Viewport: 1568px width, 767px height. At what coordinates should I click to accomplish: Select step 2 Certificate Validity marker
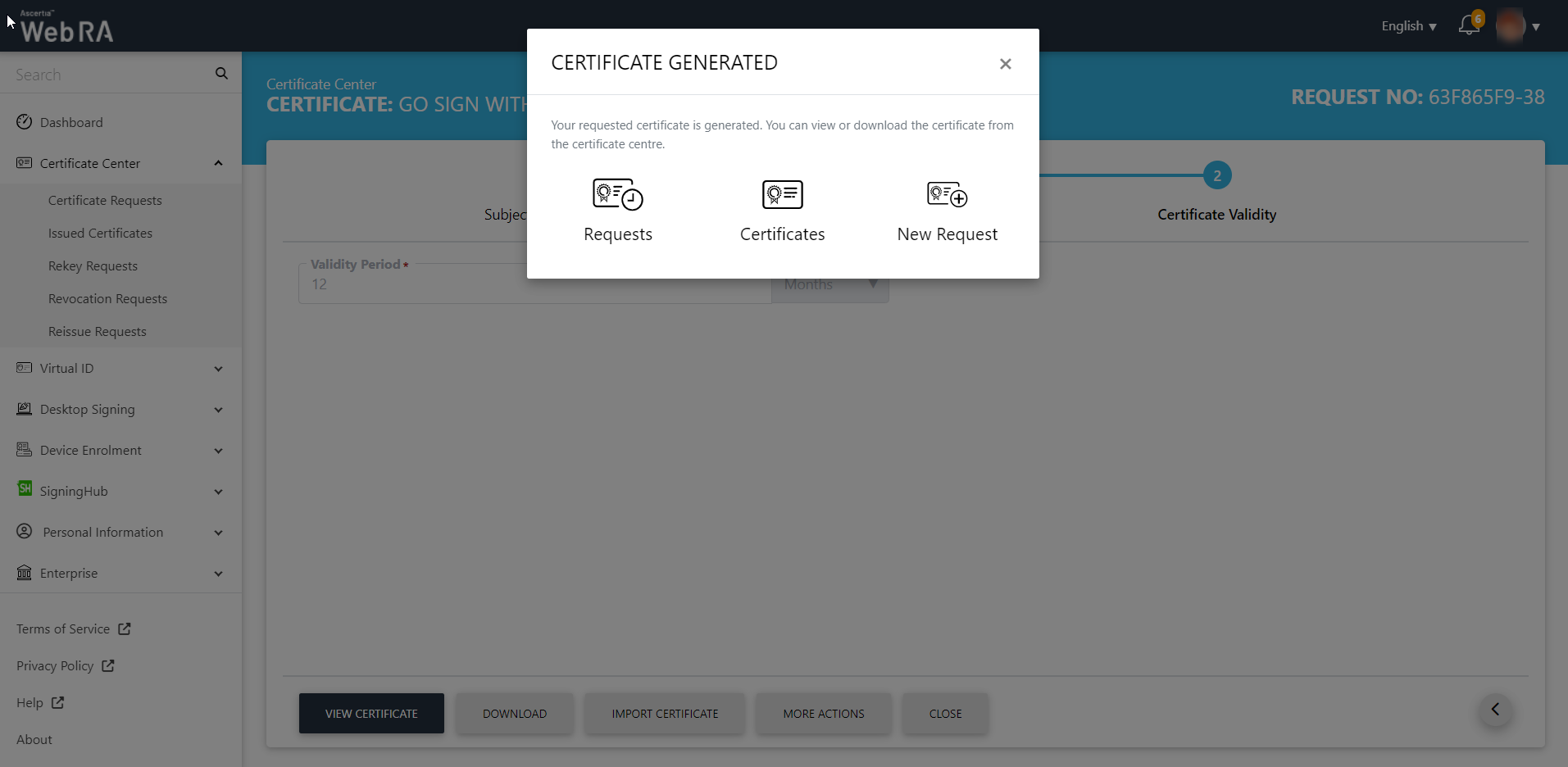coord(1216,175)
